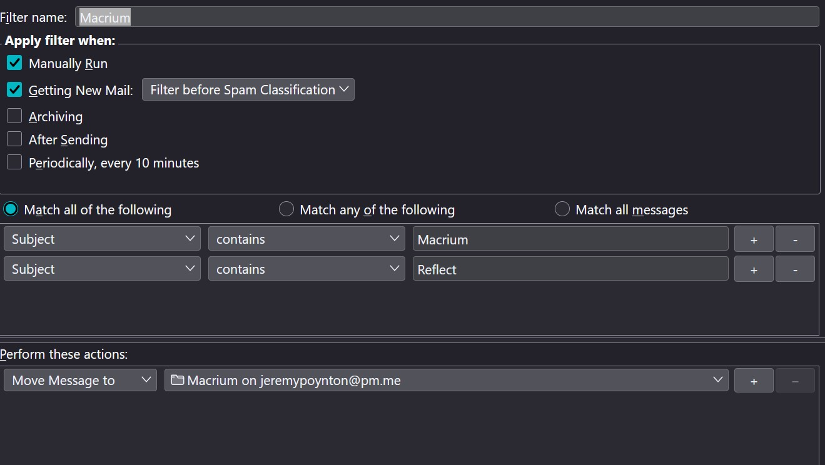The height and width of the screenshot is (465, 825).
Task: Click the Reflect search value field
Action: click(570, 269)
